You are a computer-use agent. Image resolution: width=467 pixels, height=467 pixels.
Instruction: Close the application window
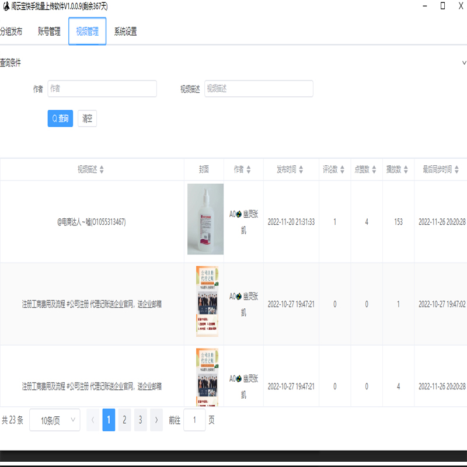point(461,6)
